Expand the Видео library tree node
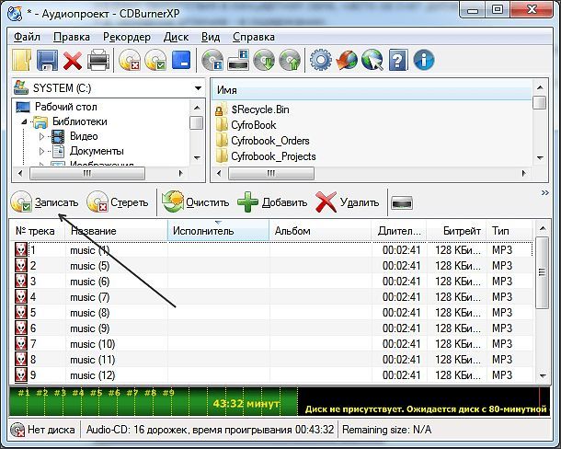 (x=41, y=136)
